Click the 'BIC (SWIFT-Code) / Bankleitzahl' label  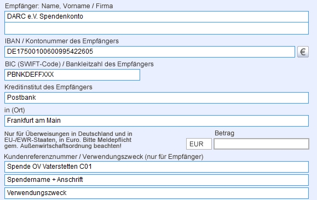pos(79,64)
